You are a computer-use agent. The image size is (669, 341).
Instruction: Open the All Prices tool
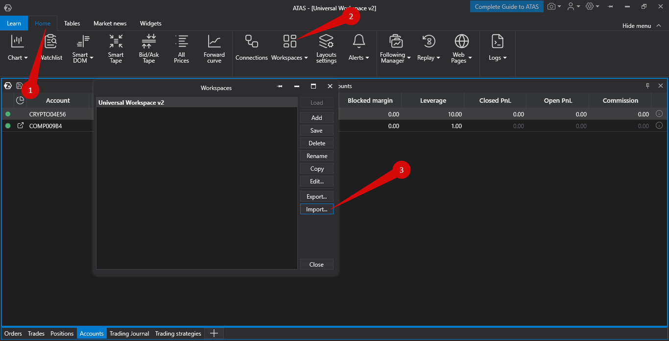click(x=182, y=48)
